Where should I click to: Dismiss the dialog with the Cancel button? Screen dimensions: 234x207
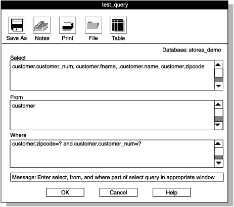[118, 192]
